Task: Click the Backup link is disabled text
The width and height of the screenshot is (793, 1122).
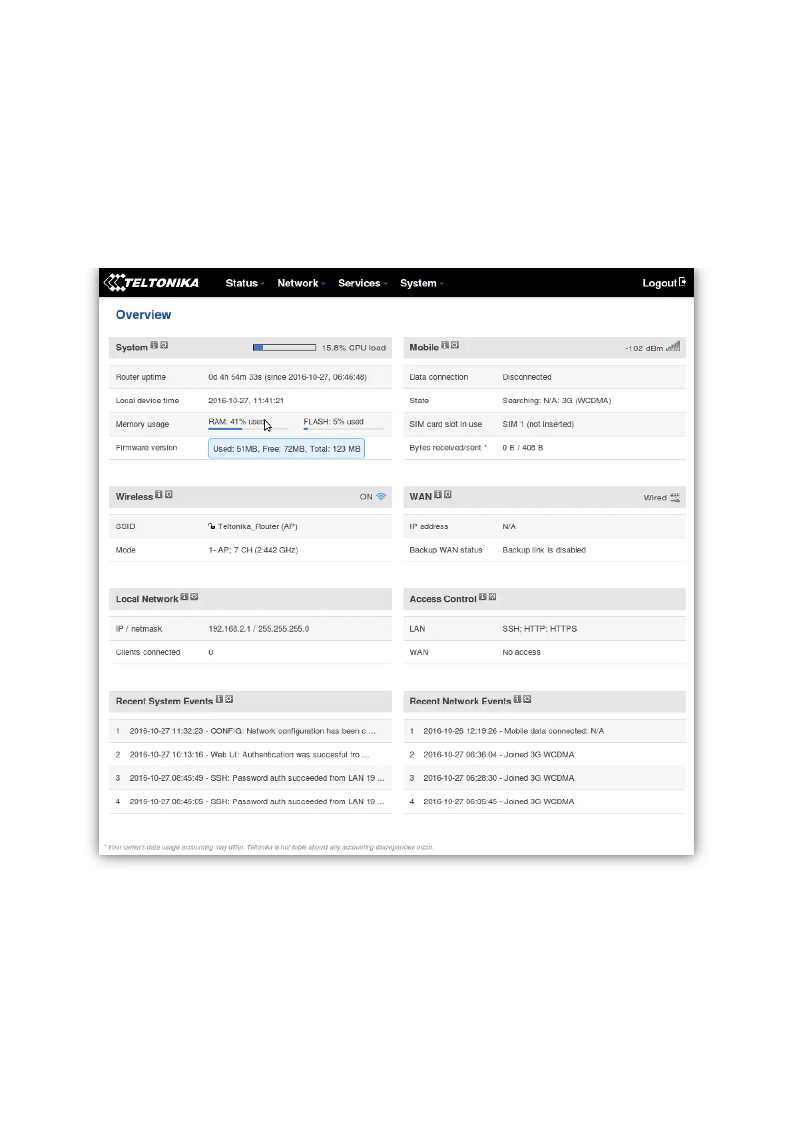Action: [x=544, y=550]
